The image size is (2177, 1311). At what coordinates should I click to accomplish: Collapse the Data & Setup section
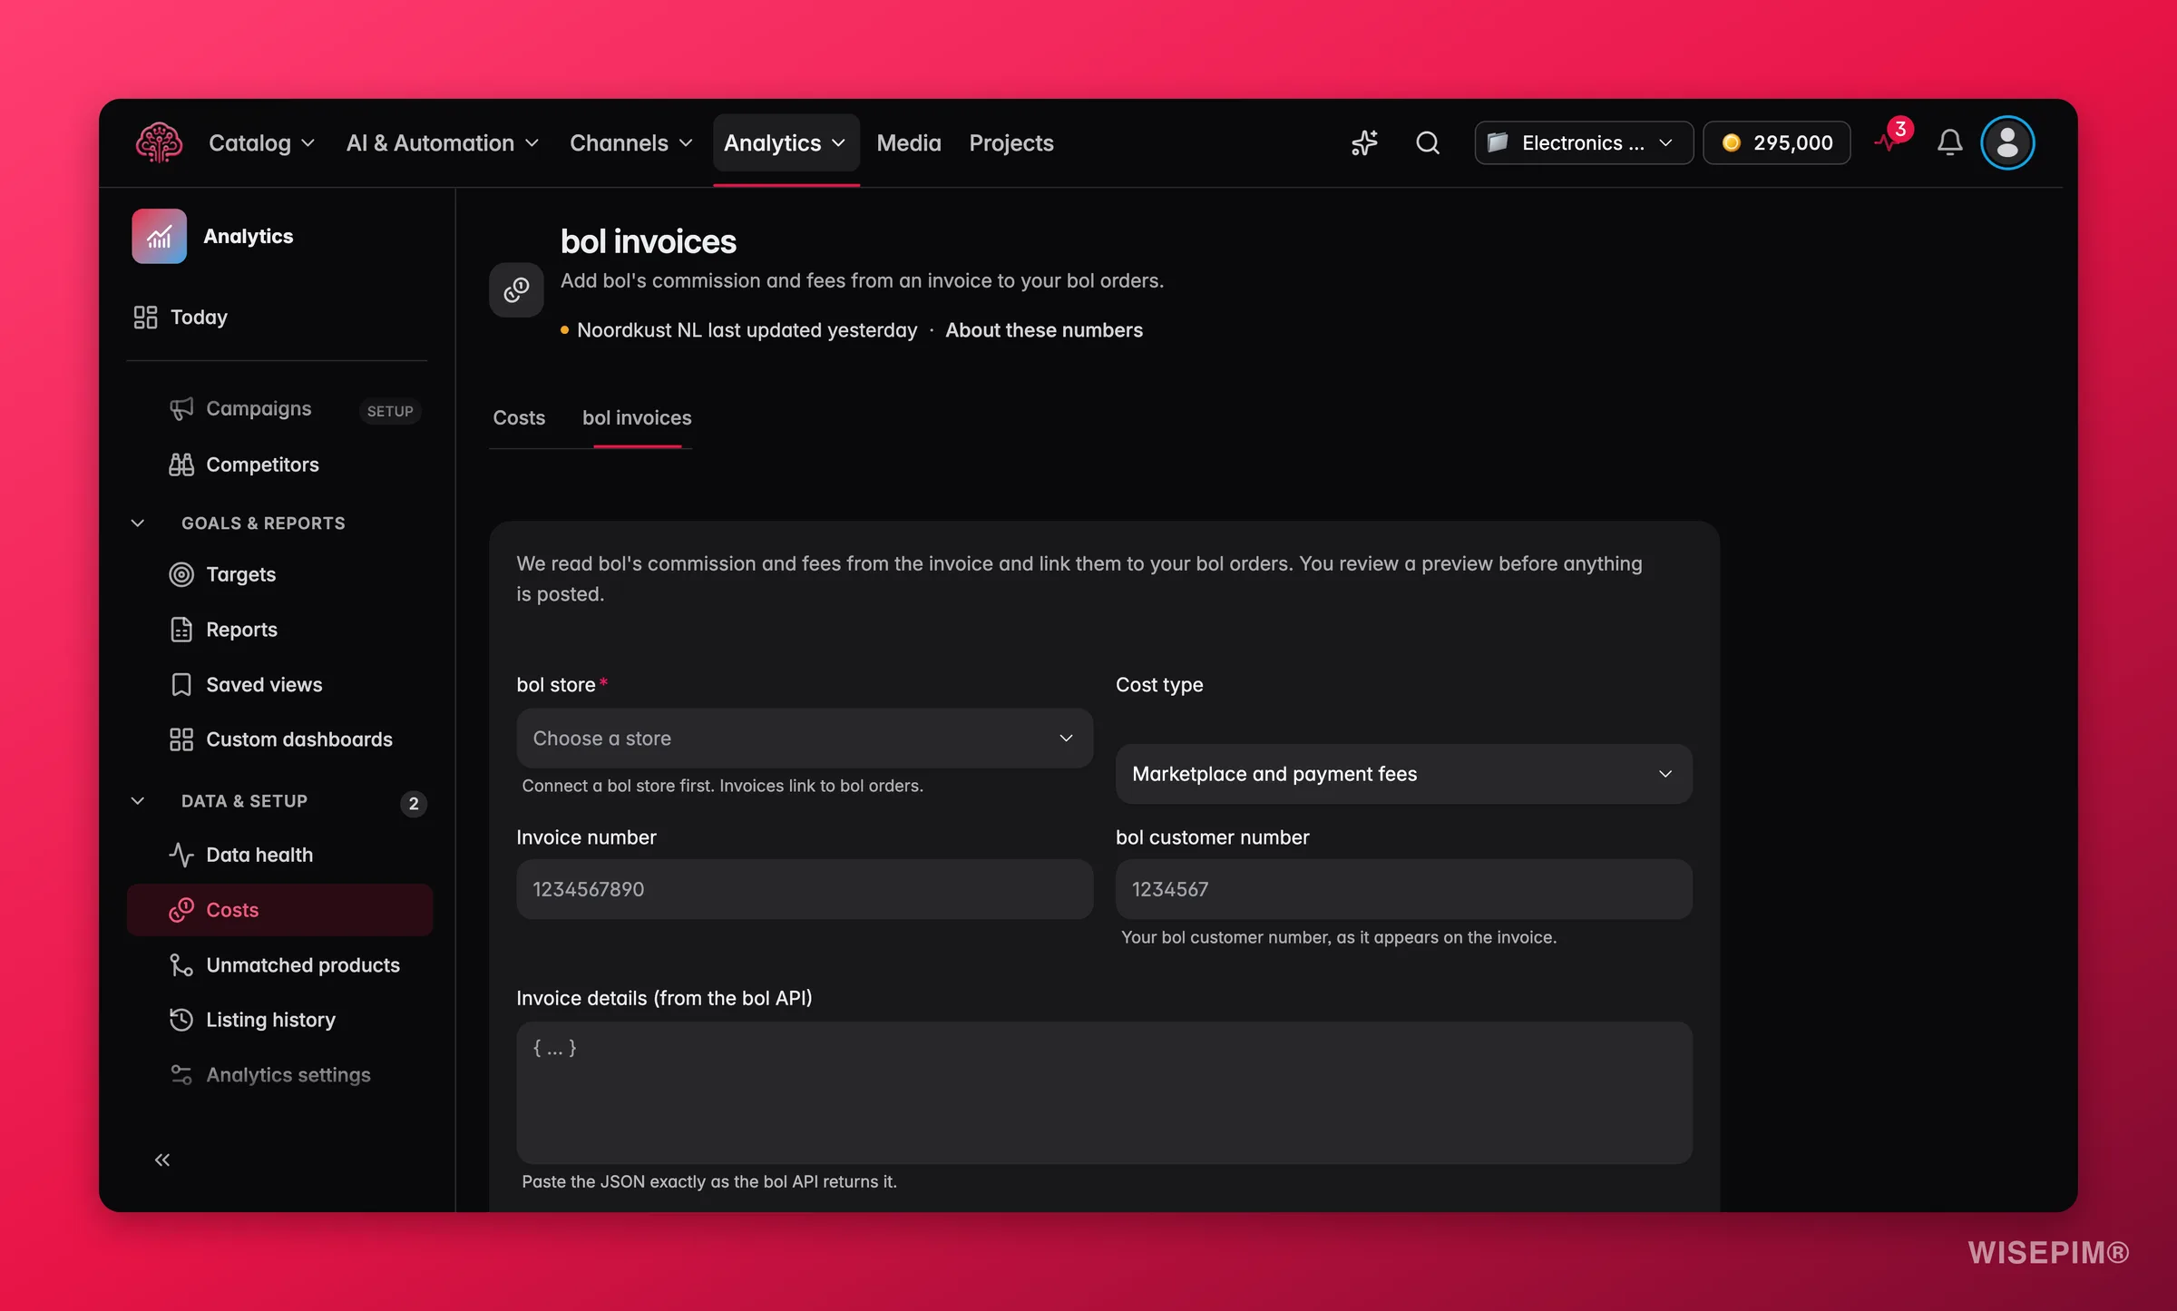tap(138, 801)
